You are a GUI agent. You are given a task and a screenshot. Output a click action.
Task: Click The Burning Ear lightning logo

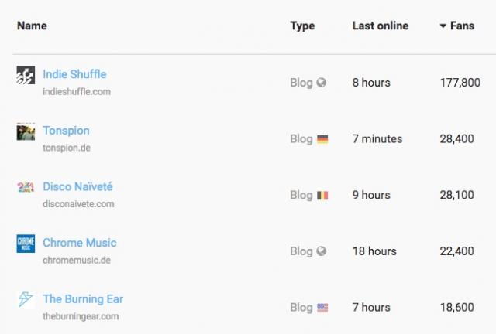[x=26, y=299]
